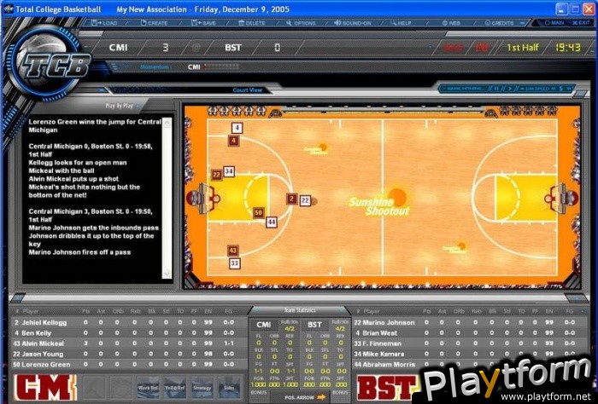Click the Web link in the top bar

click(451, 23)
